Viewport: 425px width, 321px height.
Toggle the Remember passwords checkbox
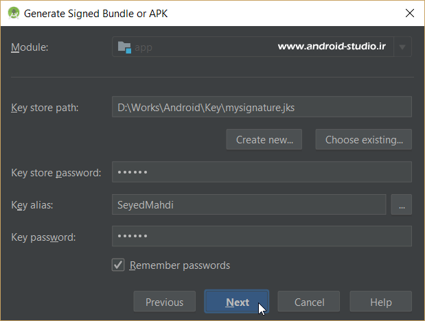[118, 265]
